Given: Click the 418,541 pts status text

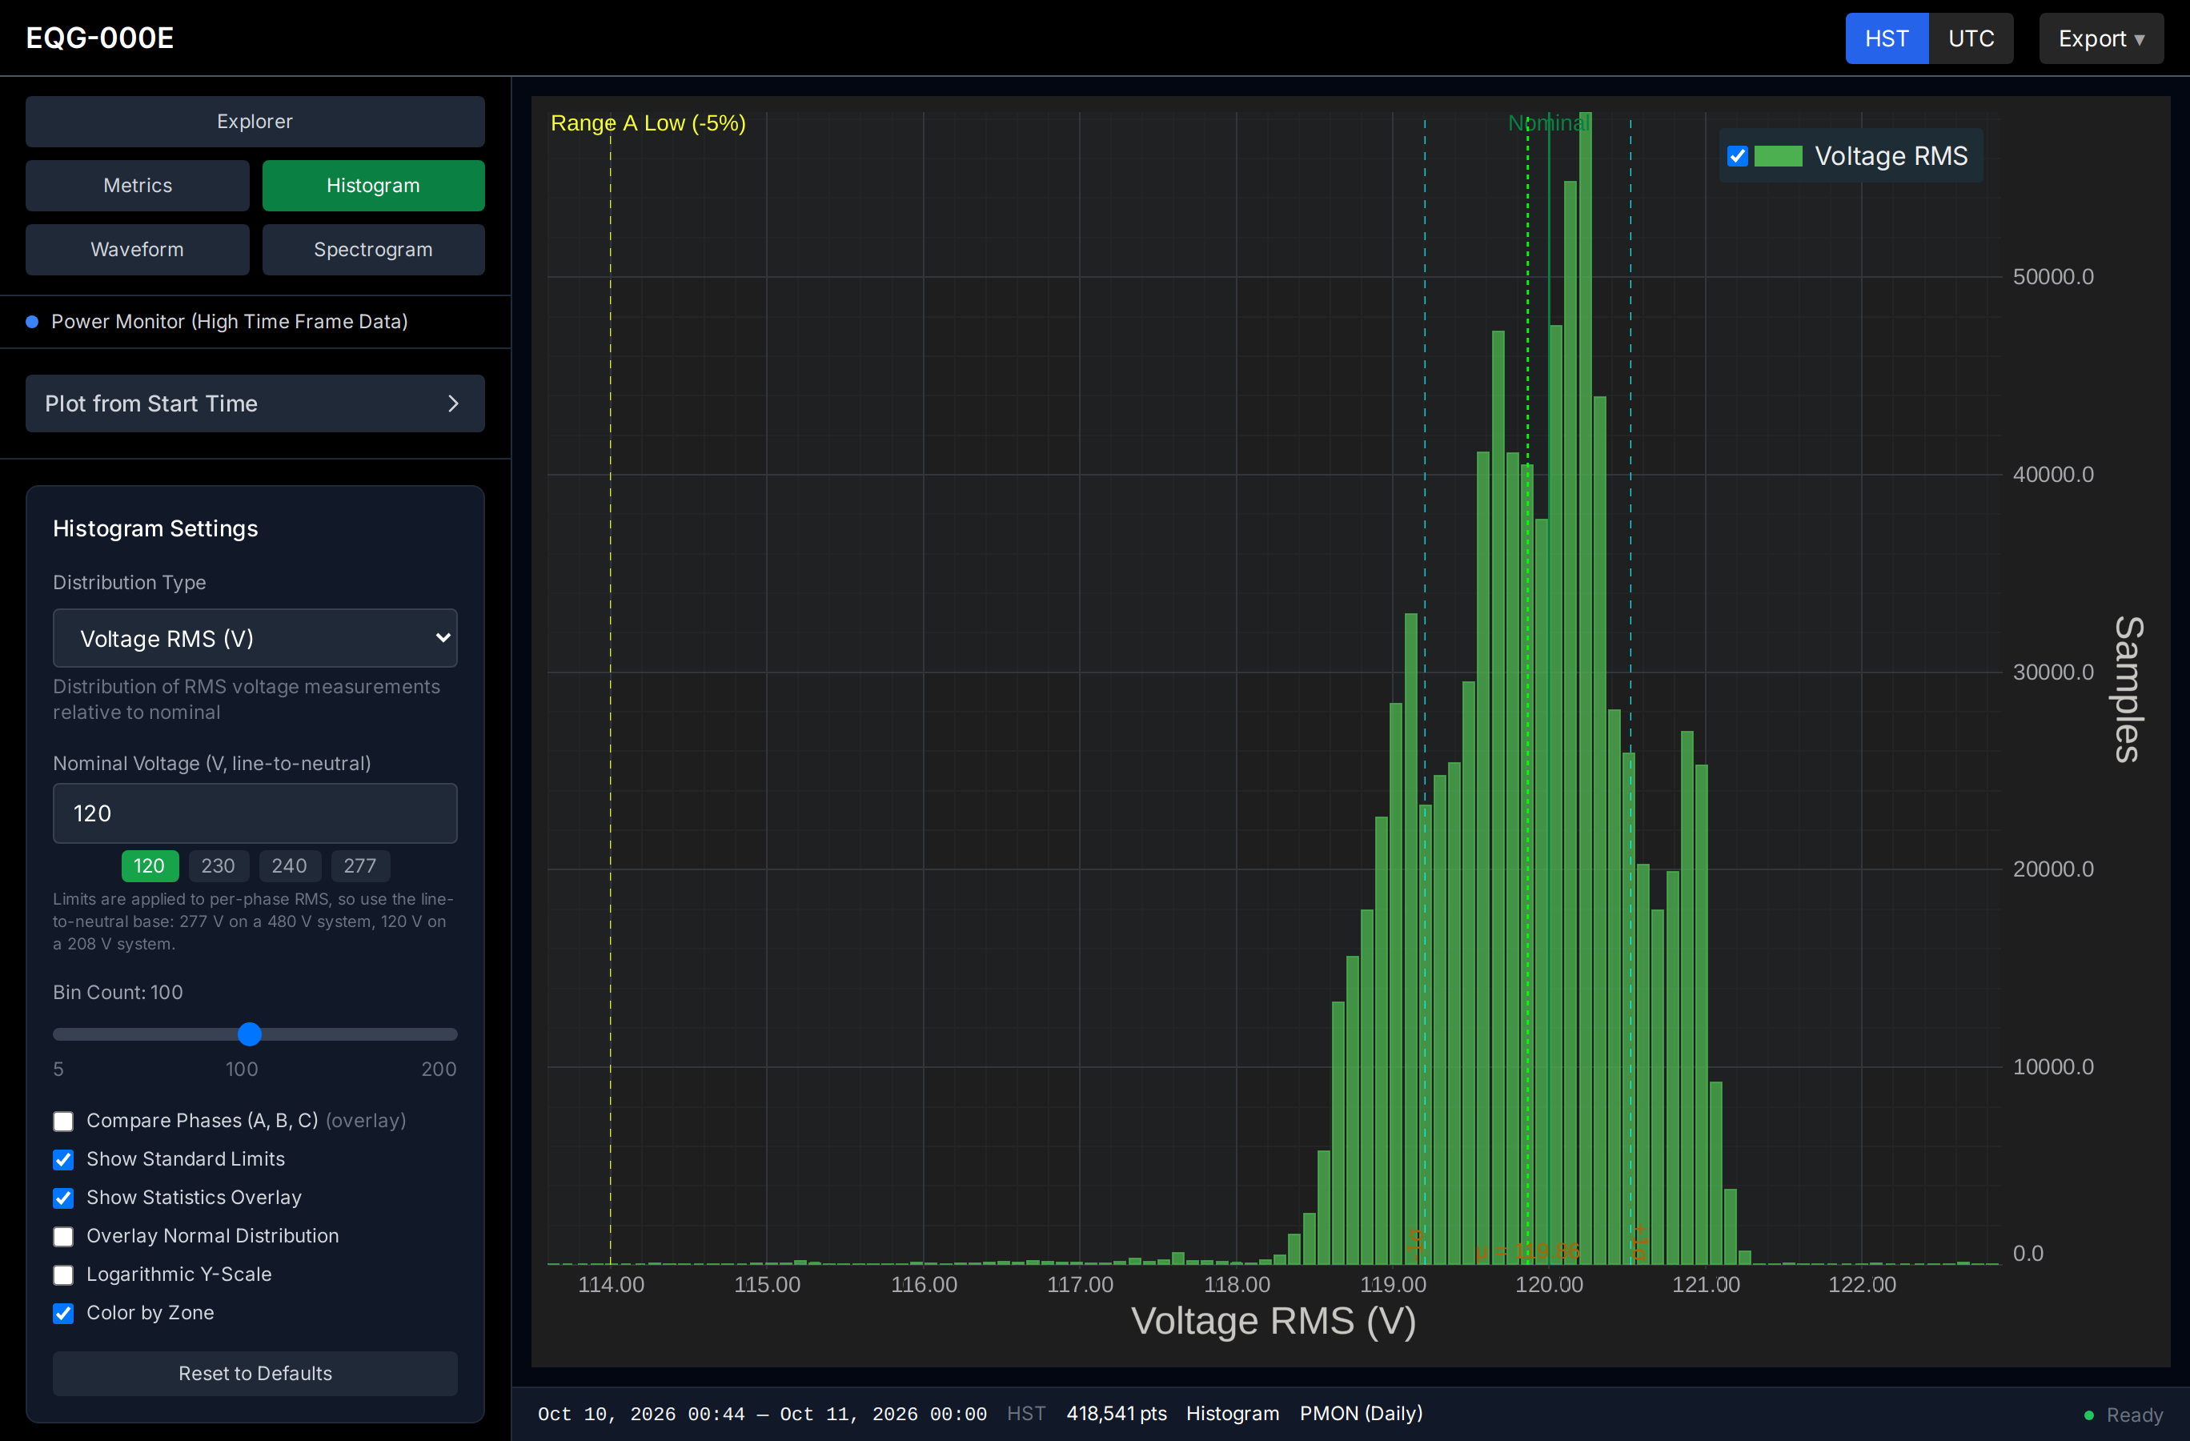Looking at the screenshot, I should [1116, 1414].
